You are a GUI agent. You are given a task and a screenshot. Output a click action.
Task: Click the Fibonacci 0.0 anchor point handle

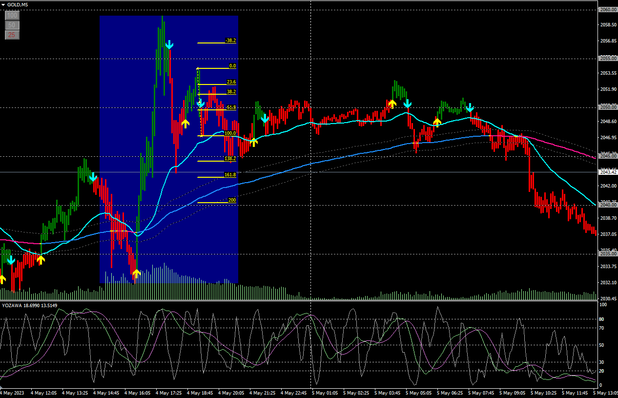(198, 68)
